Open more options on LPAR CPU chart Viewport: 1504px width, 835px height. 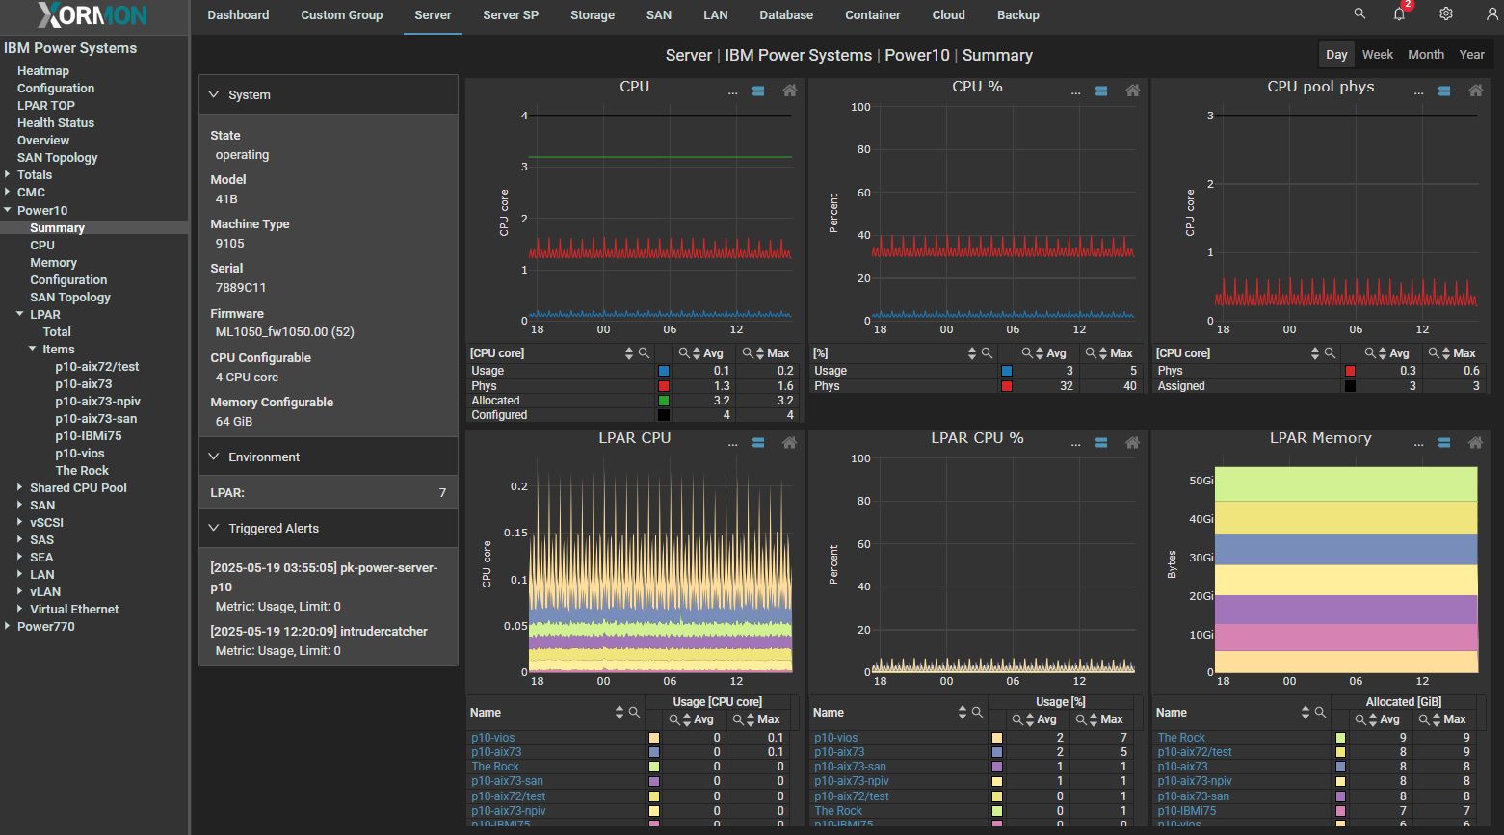tap(733, 443)
